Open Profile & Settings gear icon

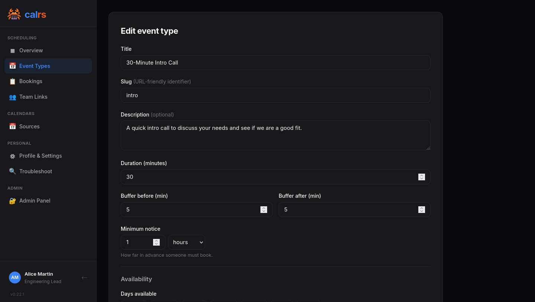pos(13,156)
